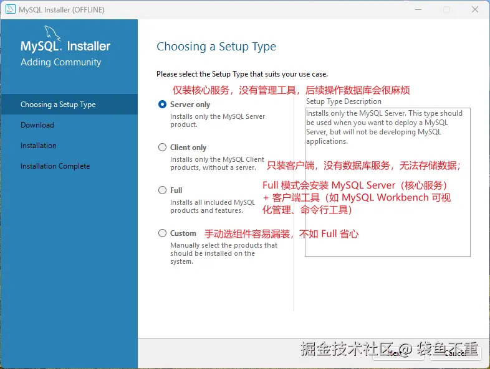Image resolution: width=490 pixels, height=369 pixels.
Task: Click the Cancel button
Action: click(x=455, y=353)
